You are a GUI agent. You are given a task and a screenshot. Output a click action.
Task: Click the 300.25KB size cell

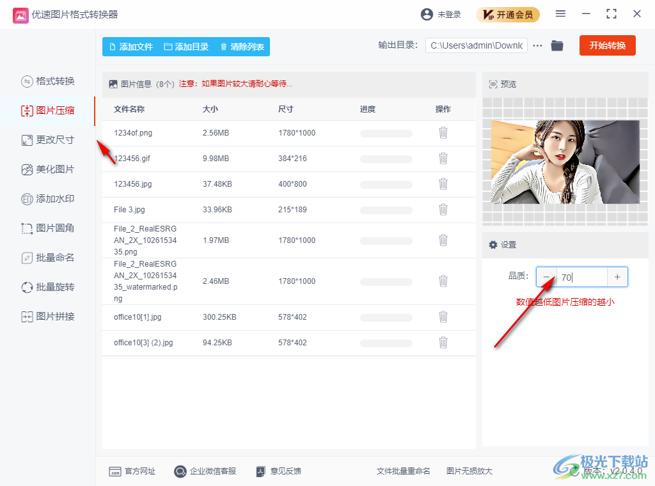219,317
